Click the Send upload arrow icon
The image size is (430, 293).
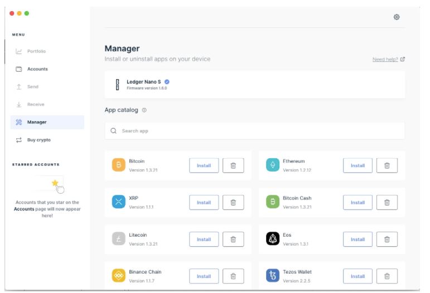click(x=18, y=87)
